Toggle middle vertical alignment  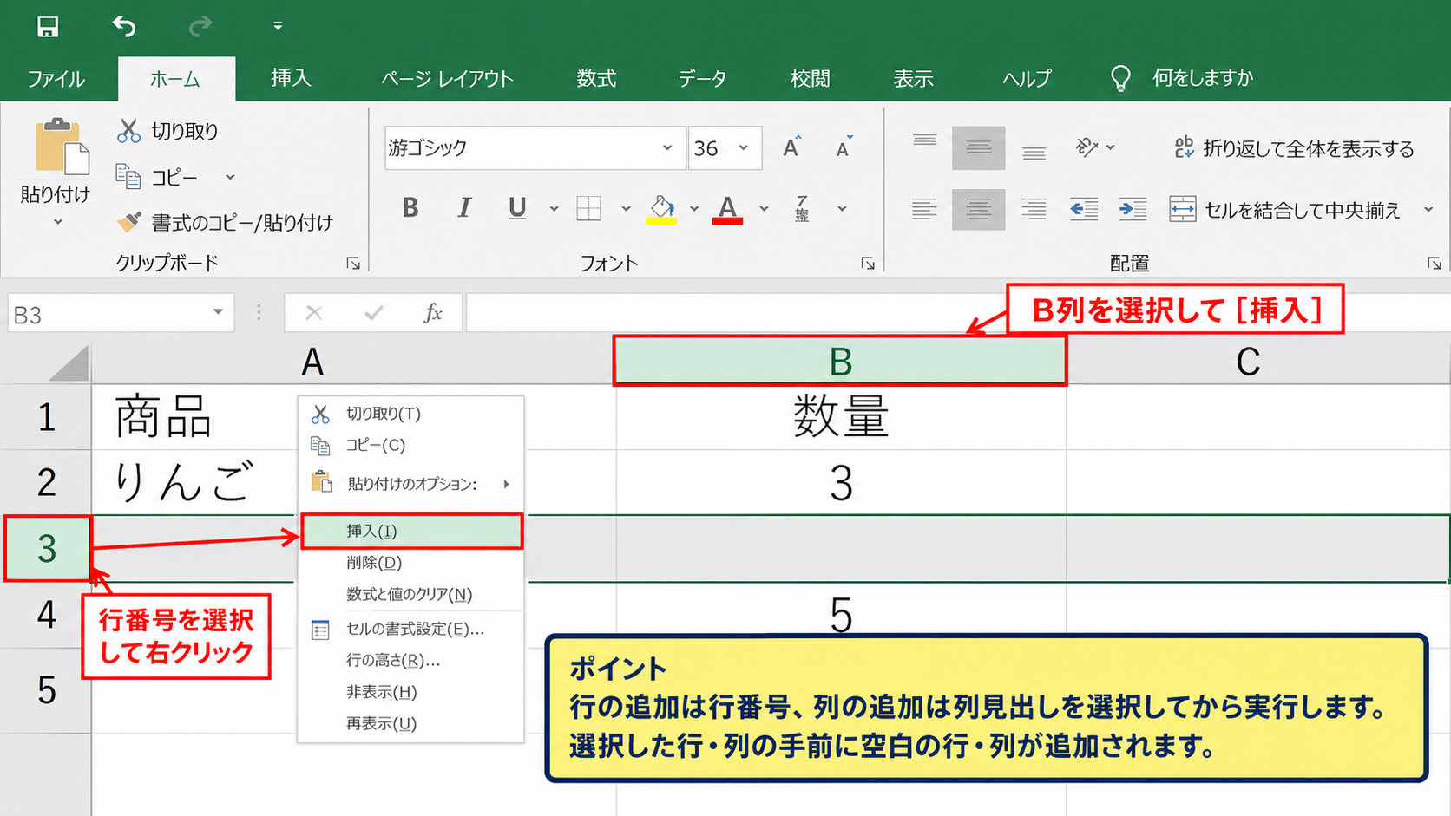(x=978, y=147)
